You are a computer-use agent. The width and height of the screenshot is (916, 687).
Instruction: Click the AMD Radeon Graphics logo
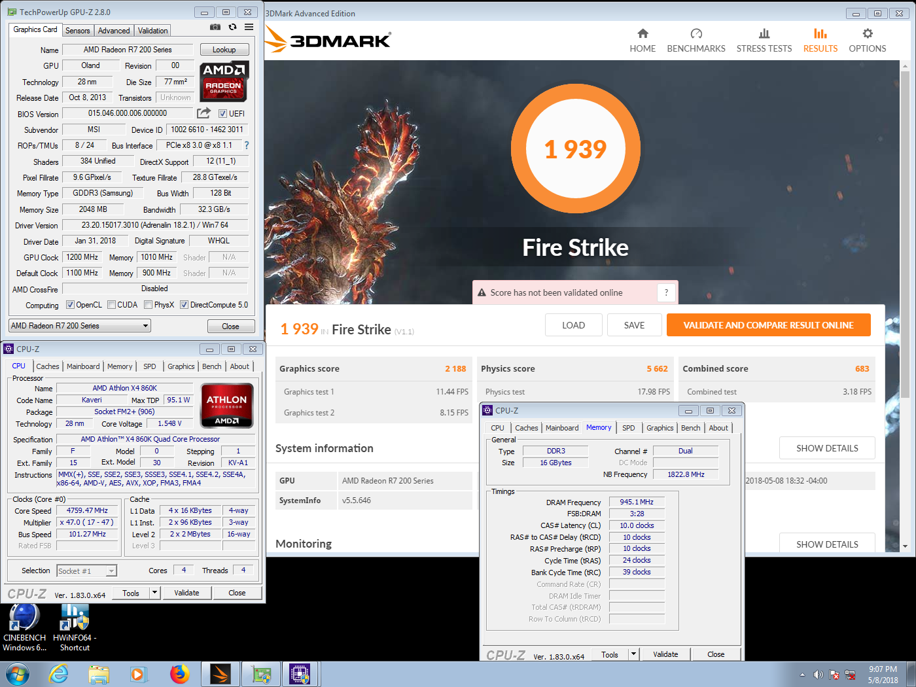224,82
